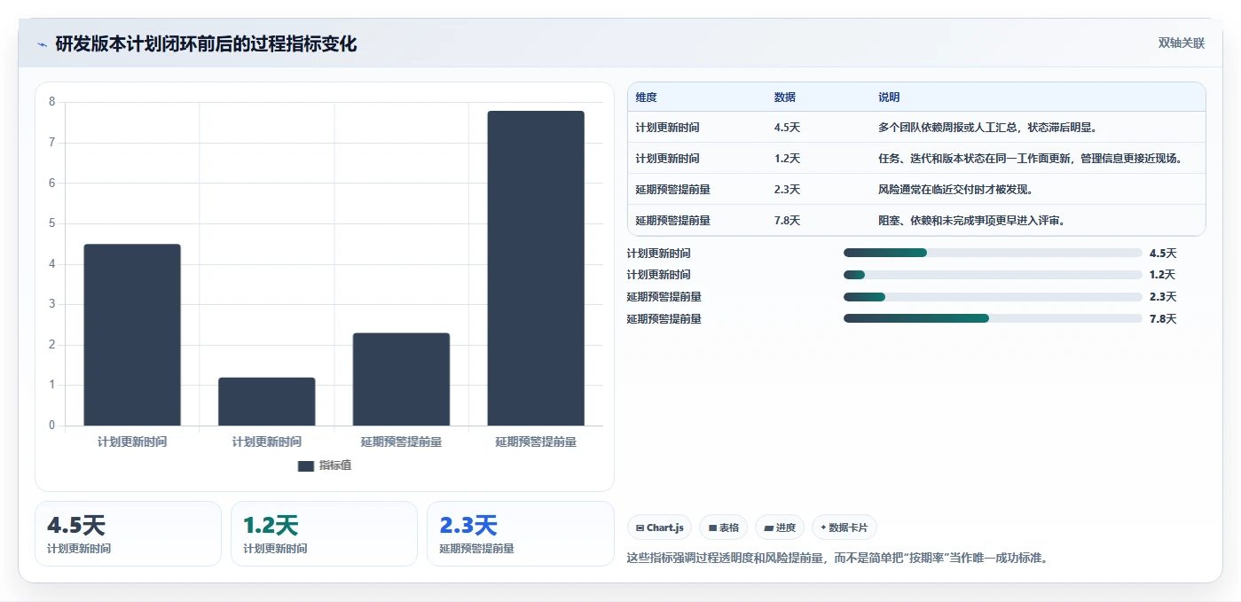Click the footer note about 按期率
The height and width of the screenshot is (602, 1241).
point(838,559)
